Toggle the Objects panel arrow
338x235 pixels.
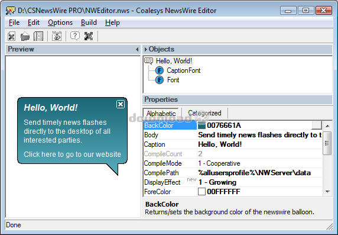[146, 49]
